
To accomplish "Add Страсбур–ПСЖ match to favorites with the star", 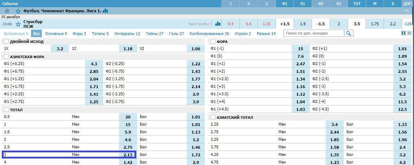I will 18,24.
